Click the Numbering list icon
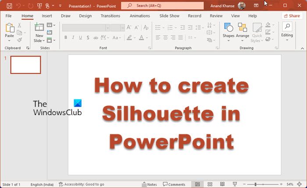307x188 pixels. 170,27
